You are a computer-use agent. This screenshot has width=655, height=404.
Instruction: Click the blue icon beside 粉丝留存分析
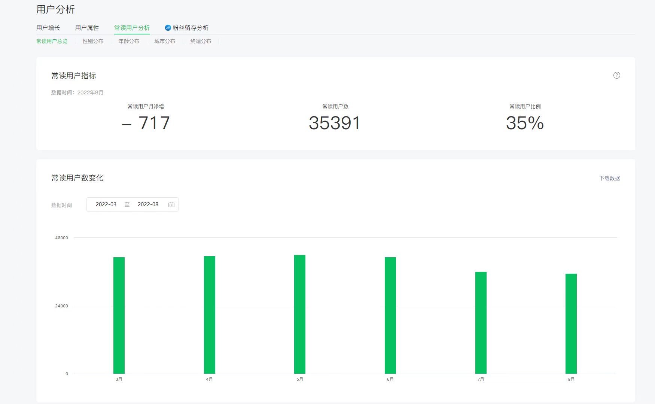pyautogui.click(x=168, y=28)
